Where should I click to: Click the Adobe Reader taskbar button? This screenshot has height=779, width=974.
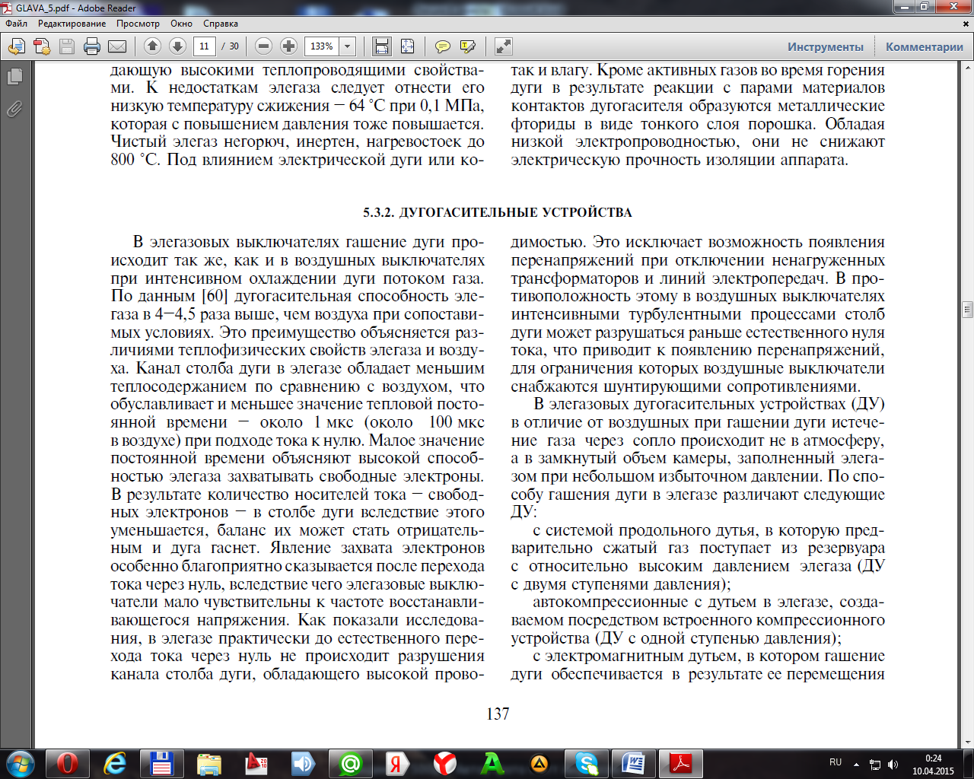click(x=680, y=764)
